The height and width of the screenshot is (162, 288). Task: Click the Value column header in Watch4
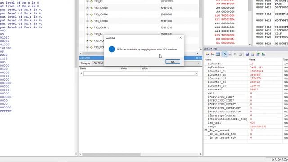(x=252, y=60)
